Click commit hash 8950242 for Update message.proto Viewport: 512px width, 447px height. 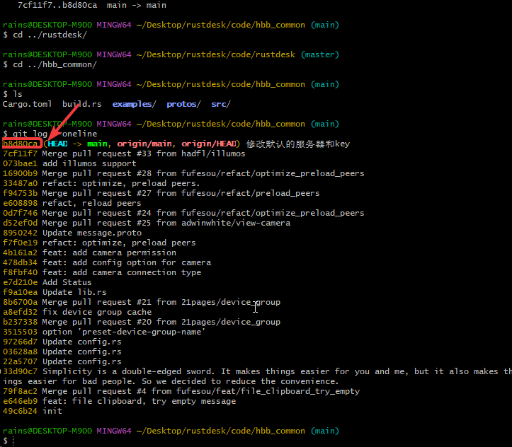click(x=21, y=233)
